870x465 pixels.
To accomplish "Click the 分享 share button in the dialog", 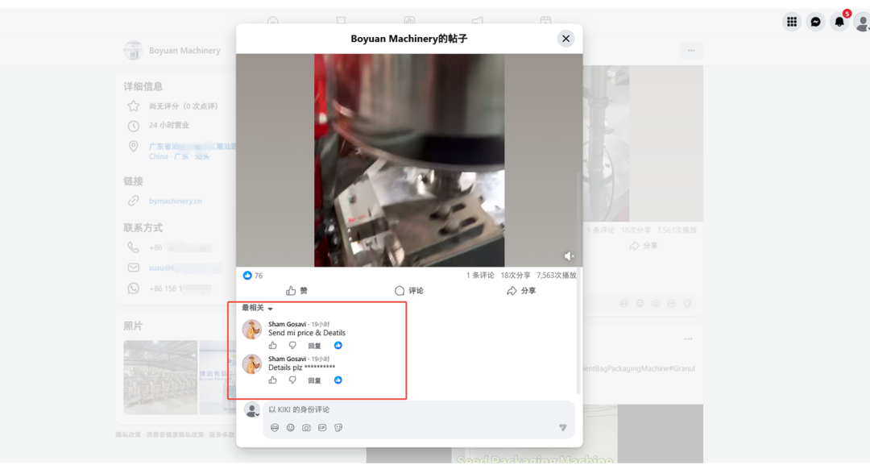I will [521, 291].
